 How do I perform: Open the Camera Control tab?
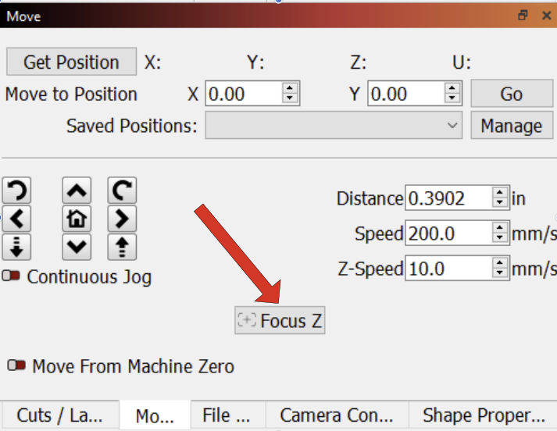(336, 415)
